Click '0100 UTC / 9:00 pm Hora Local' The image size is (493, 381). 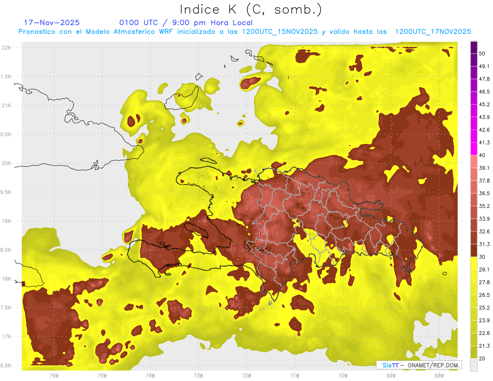coord(186,23)
